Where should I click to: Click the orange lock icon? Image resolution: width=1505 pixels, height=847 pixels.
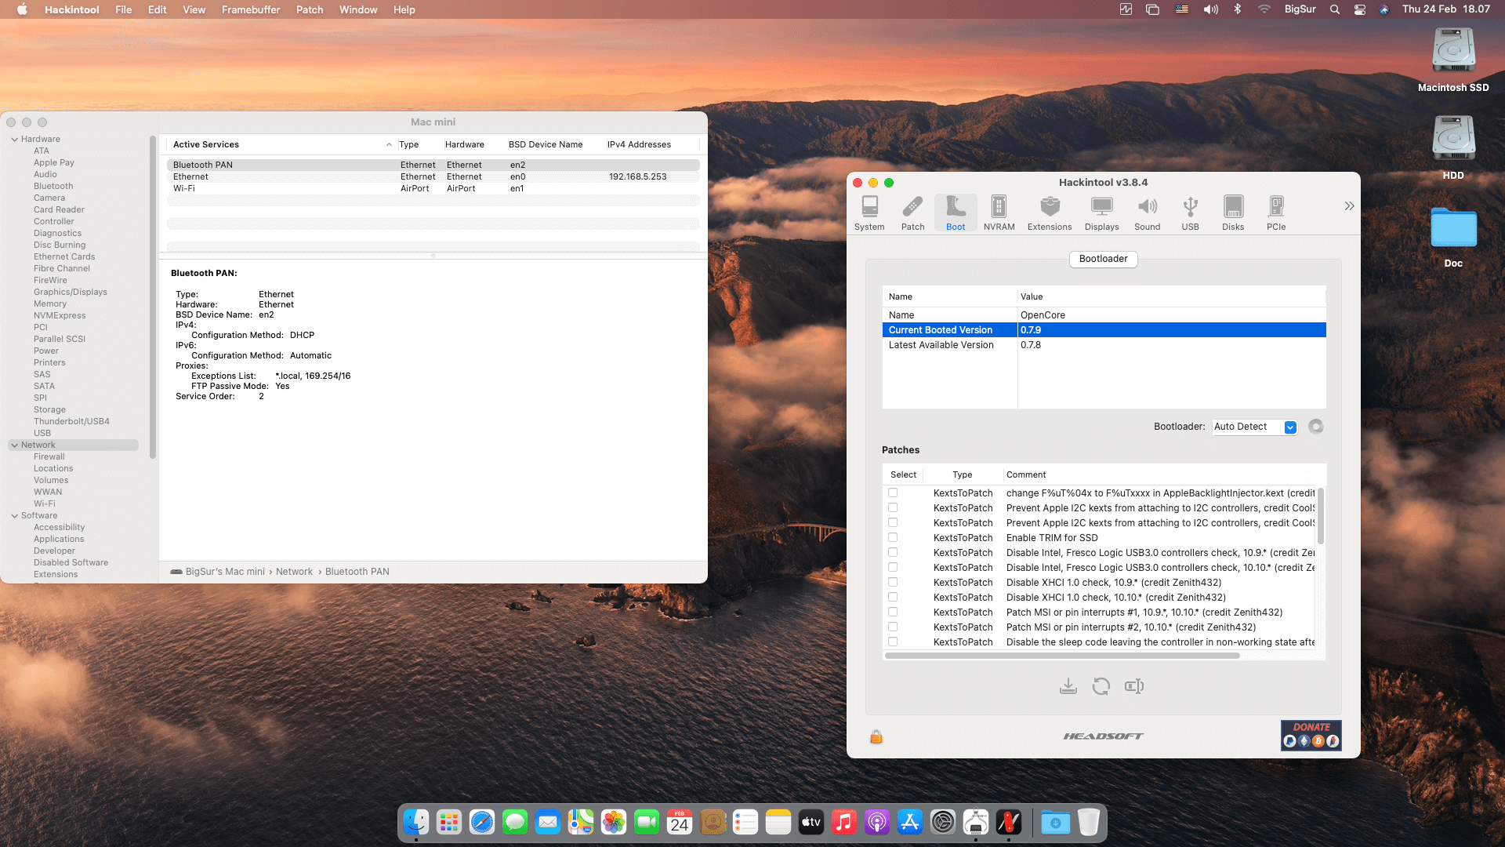pos(876,736)
